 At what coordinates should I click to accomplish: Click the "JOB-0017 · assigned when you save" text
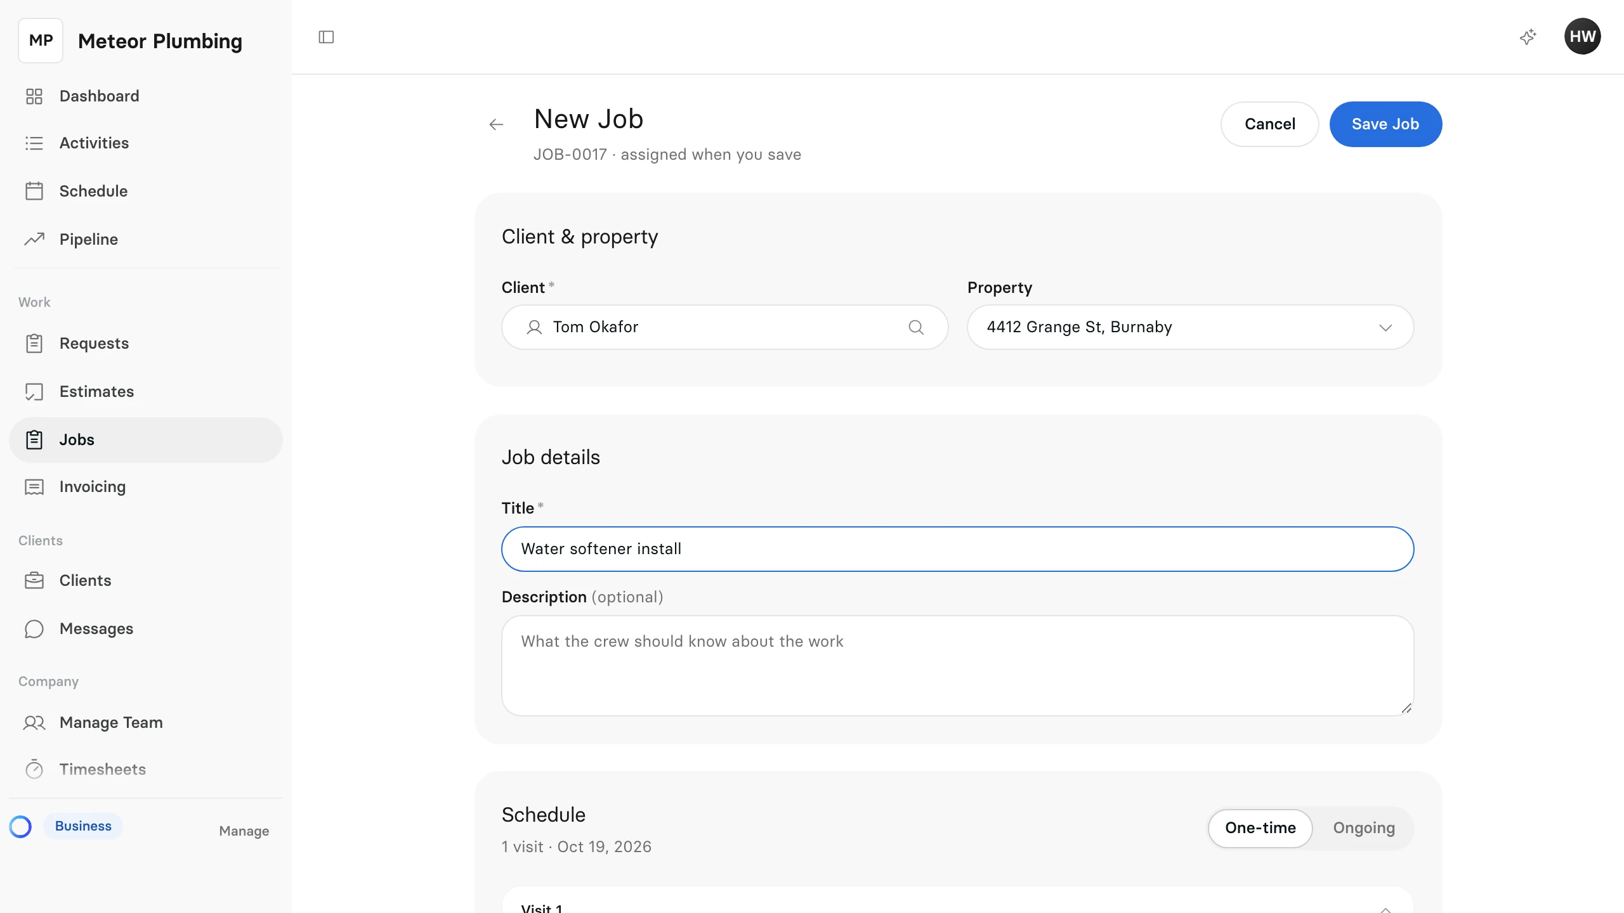tap(667, 155)
